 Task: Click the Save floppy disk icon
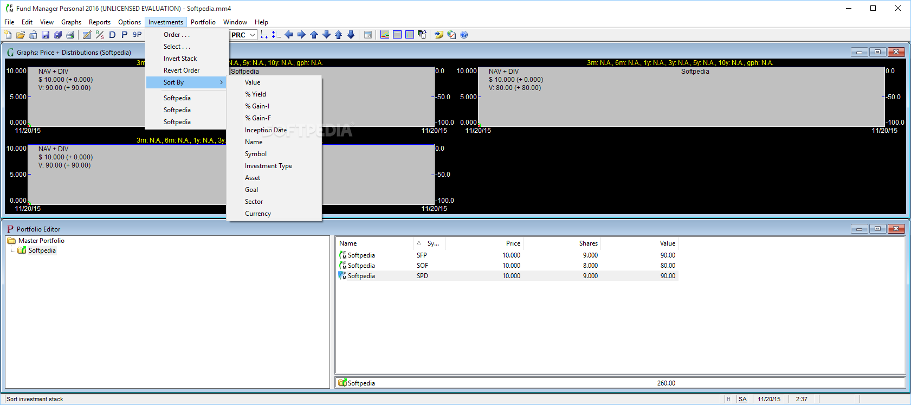click(46, 35)
